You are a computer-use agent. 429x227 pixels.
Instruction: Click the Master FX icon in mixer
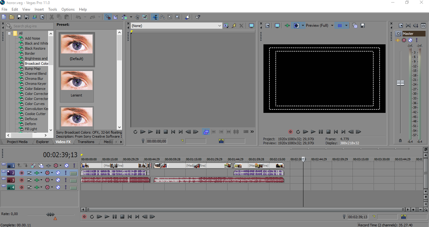pos(404,40)
